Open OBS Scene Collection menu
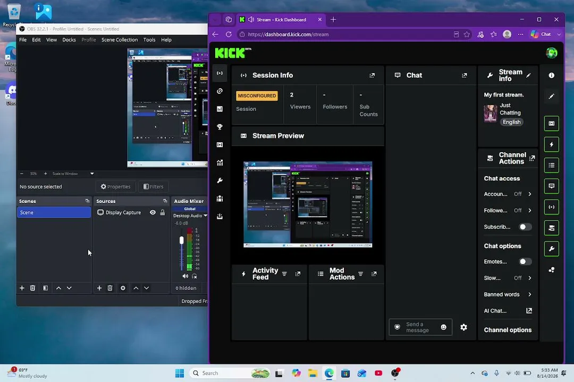Screen dimensions: 574x382 coord(120,40)
